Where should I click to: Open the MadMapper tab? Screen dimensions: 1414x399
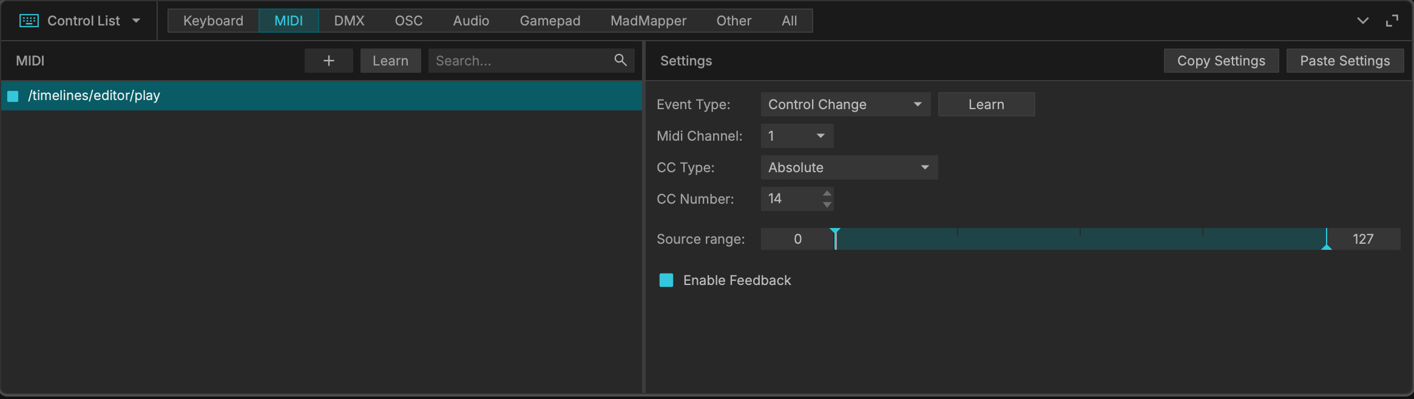[x=648, y=21]
